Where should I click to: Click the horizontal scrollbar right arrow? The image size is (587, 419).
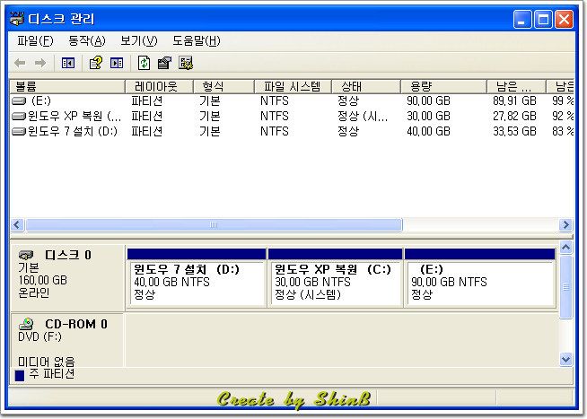[x=566, y=225]
